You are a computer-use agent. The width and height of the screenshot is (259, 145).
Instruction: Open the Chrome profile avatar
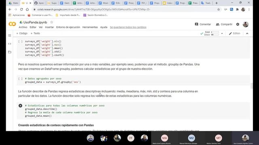coord(243,9)
